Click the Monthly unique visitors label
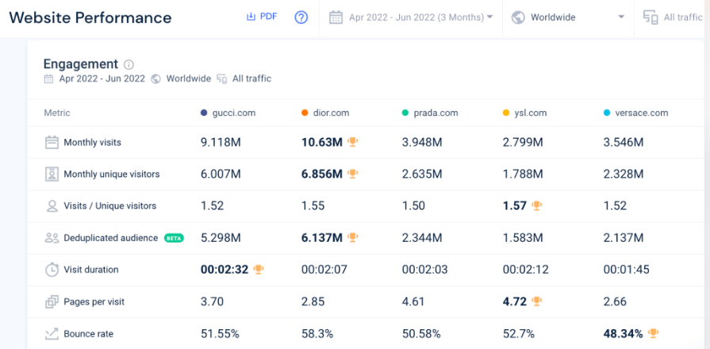The width and height of the screenshot is (710, 349). point(111,174)
